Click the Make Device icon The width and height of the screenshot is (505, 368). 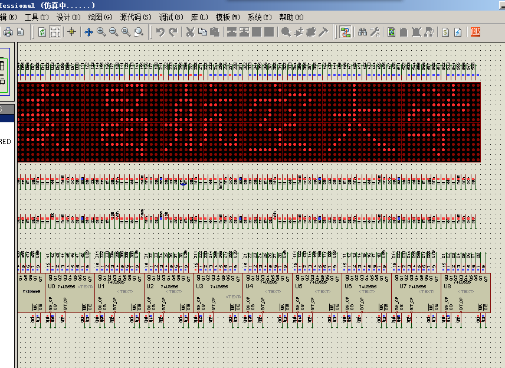299,32
